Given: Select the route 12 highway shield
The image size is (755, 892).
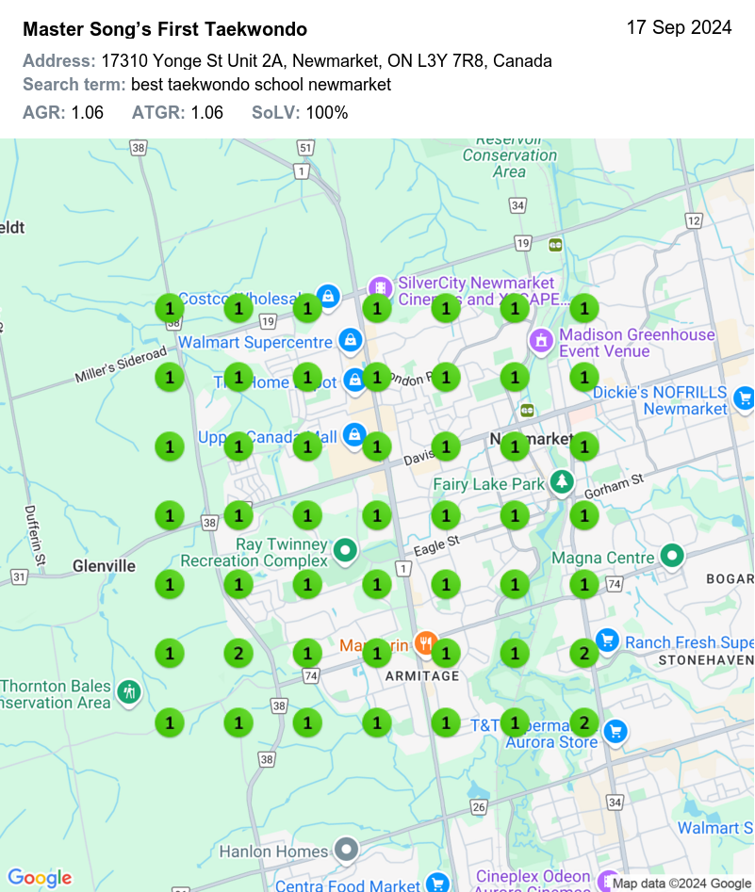Looking at the screenshot, I should tap(694, 220).
